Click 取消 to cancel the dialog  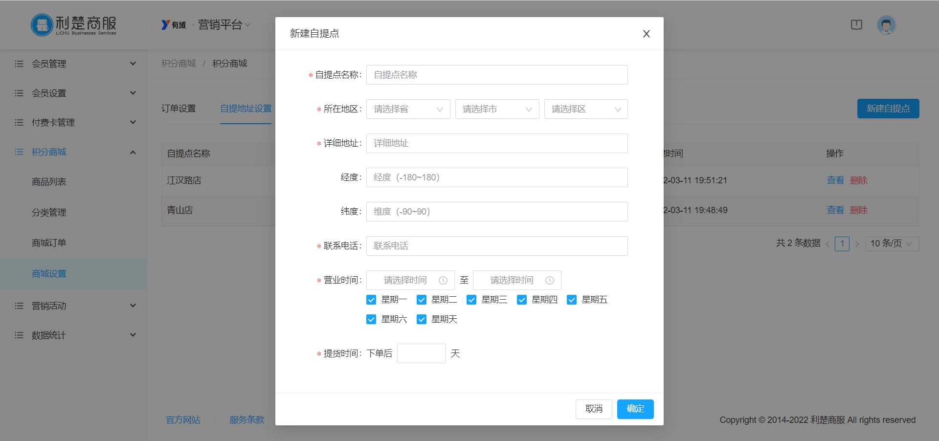click(x=594, y=409)
